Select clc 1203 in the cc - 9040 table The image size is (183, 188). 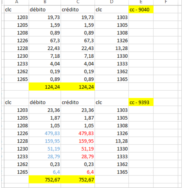pyautogui.click(x=16, y=17)
